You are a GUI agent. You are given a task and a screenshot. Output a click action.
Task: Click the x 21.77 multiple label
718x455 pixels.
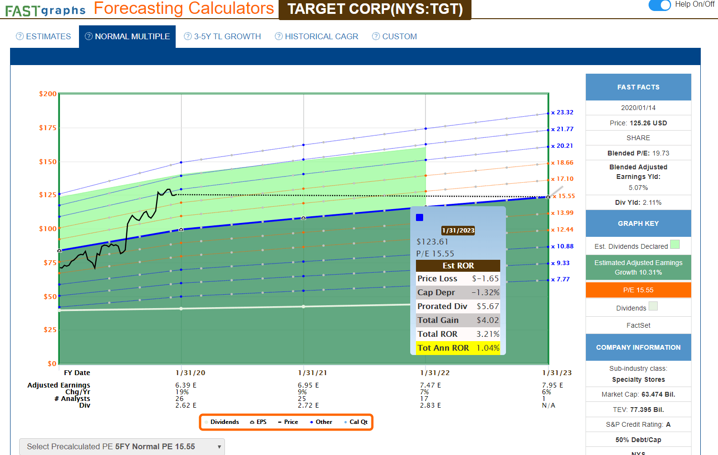[562, 129]
